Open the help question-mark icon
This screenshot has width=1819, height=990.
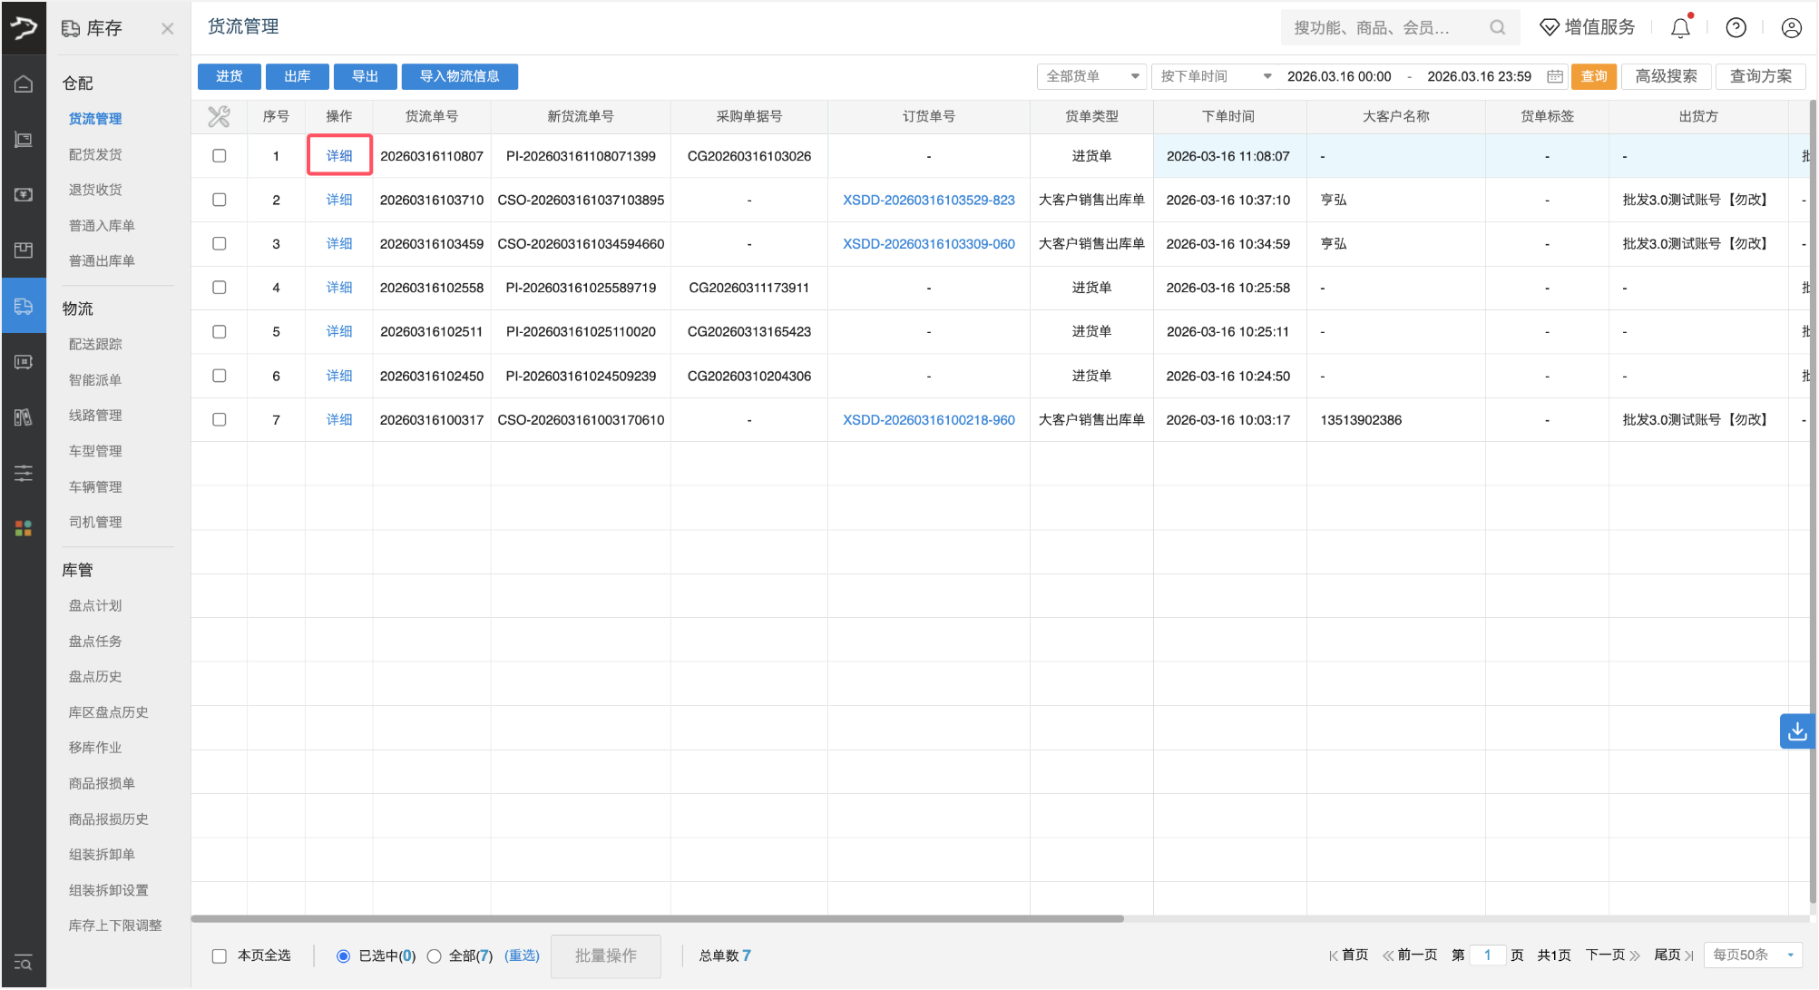click(1736, 28)
